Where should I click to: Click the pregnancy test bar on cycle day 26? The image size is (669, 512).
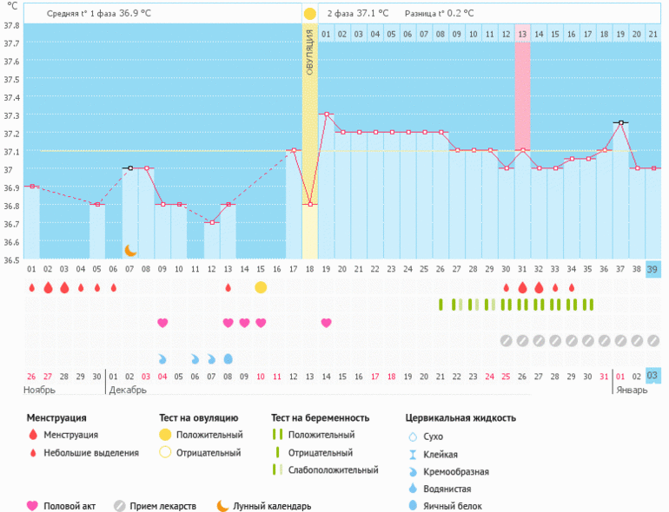coord(440,305)
